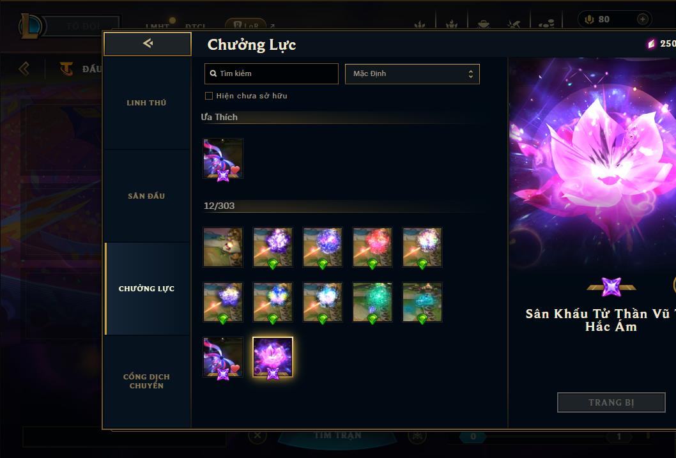Choose the white rainbow firework boom icon
The height and width of the screenshot is (458, 676).
pos(422,247)
